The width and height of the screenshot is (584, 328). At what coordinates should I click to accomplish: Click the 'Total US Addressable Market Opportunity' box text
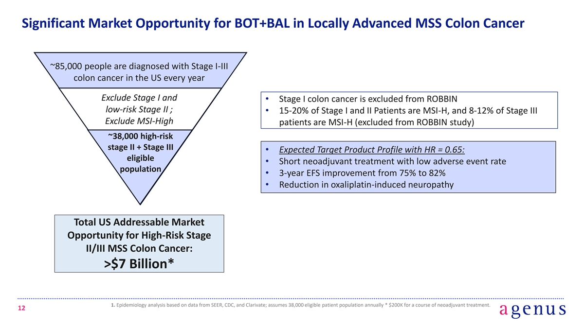click(139, 236)
